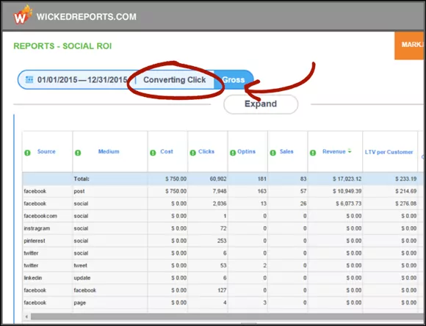Open the 01/01/2015—12/31/2015 date range picker
This screenshot has width=426, height=326.
pyautogui.click(x=82, y=80)
